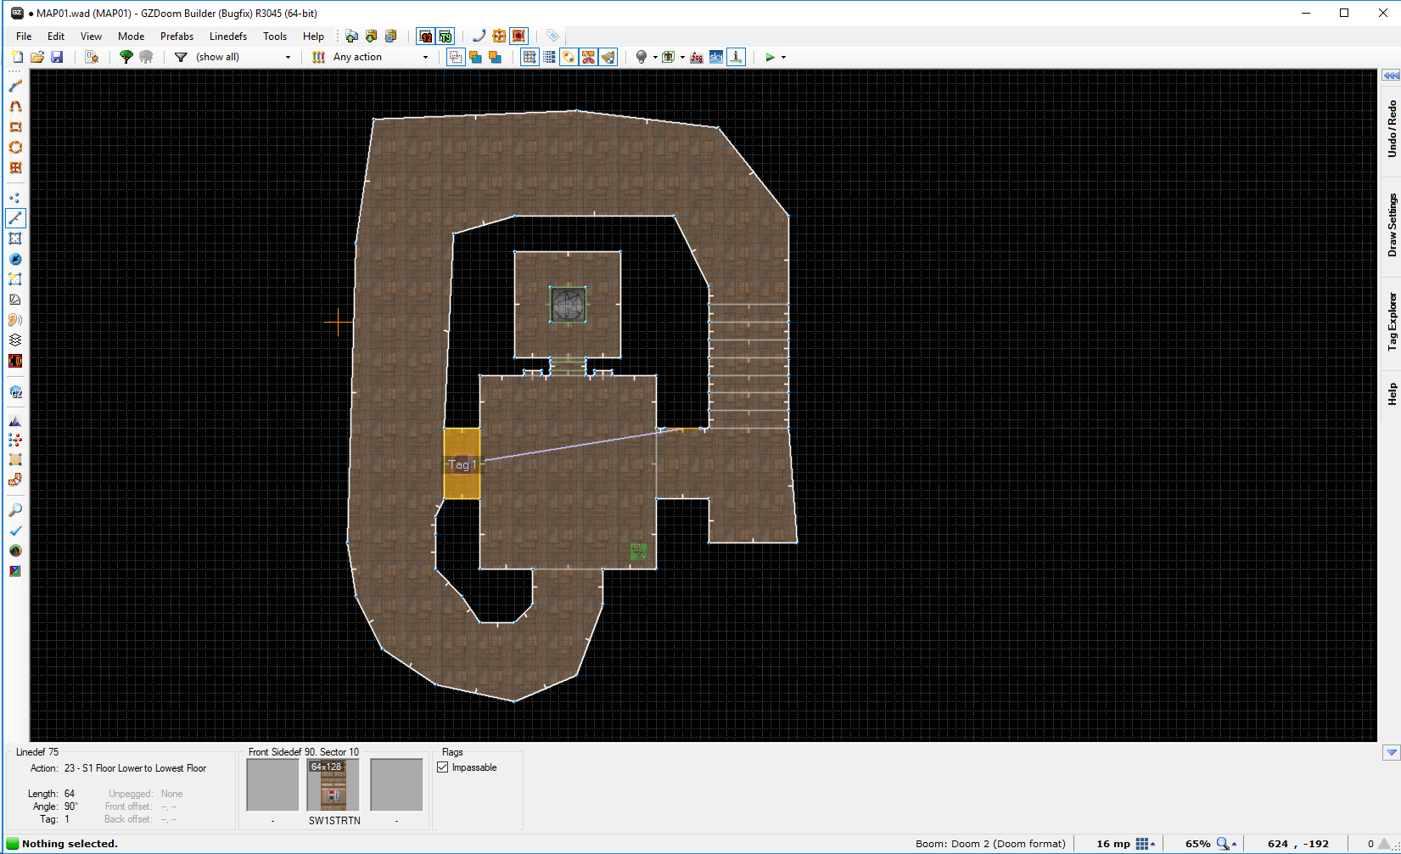The image size is (1401, 854).
Task: Expand the model rendering dropdown arrow
Action: 682,57
